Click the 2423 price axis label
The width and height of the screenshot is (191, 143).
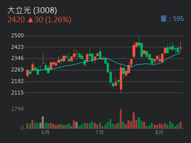click(18, 47)
